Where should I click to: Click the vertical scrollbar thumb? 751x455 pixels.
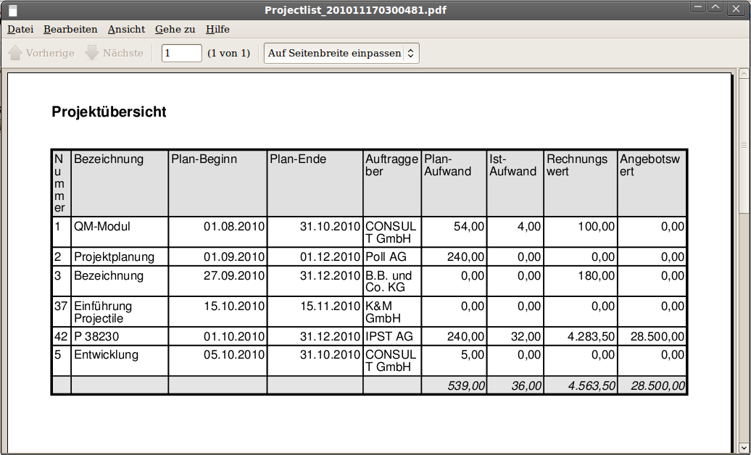(x=744, y=145)
